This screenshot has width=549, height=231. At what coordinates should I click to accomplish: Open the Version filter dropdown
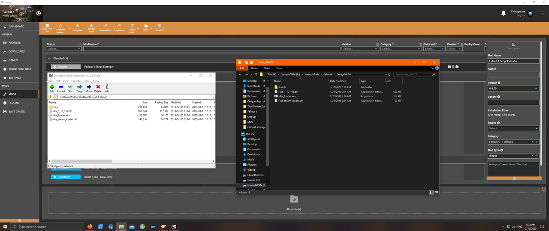pyautogui.click(x=361, y=49)
